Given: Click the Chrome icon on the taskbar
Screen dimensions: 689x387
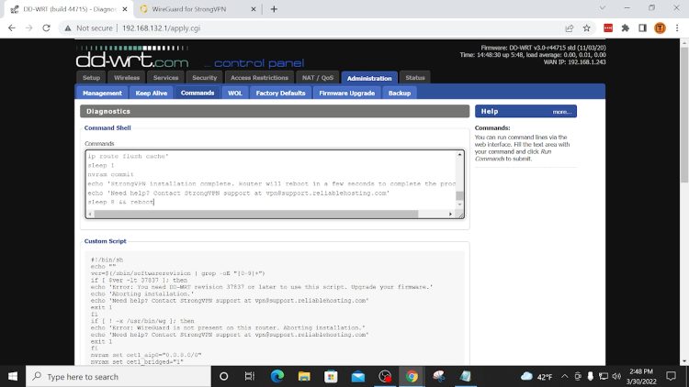Looking at the screenshot, I should [x=412, y=377].
